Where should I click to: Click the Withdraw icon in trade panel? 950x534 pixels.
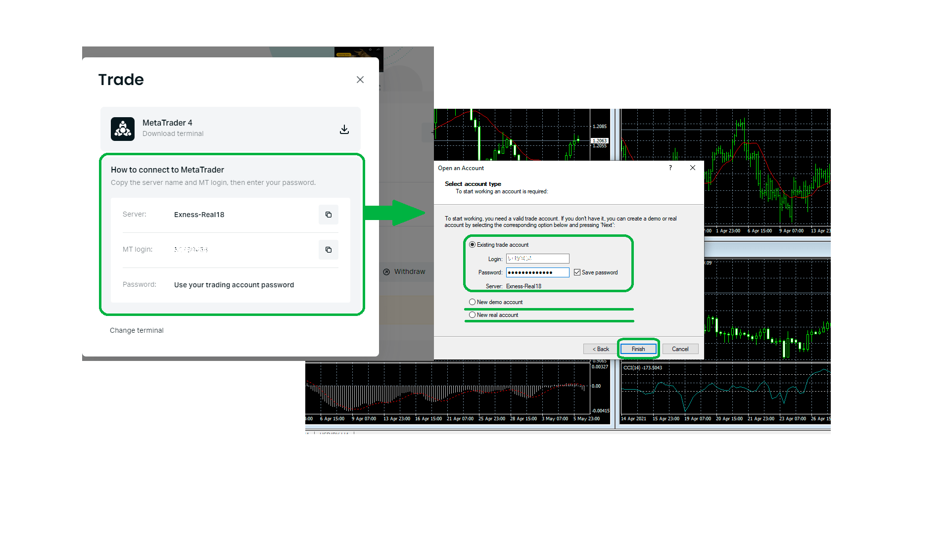click(386, 271)
